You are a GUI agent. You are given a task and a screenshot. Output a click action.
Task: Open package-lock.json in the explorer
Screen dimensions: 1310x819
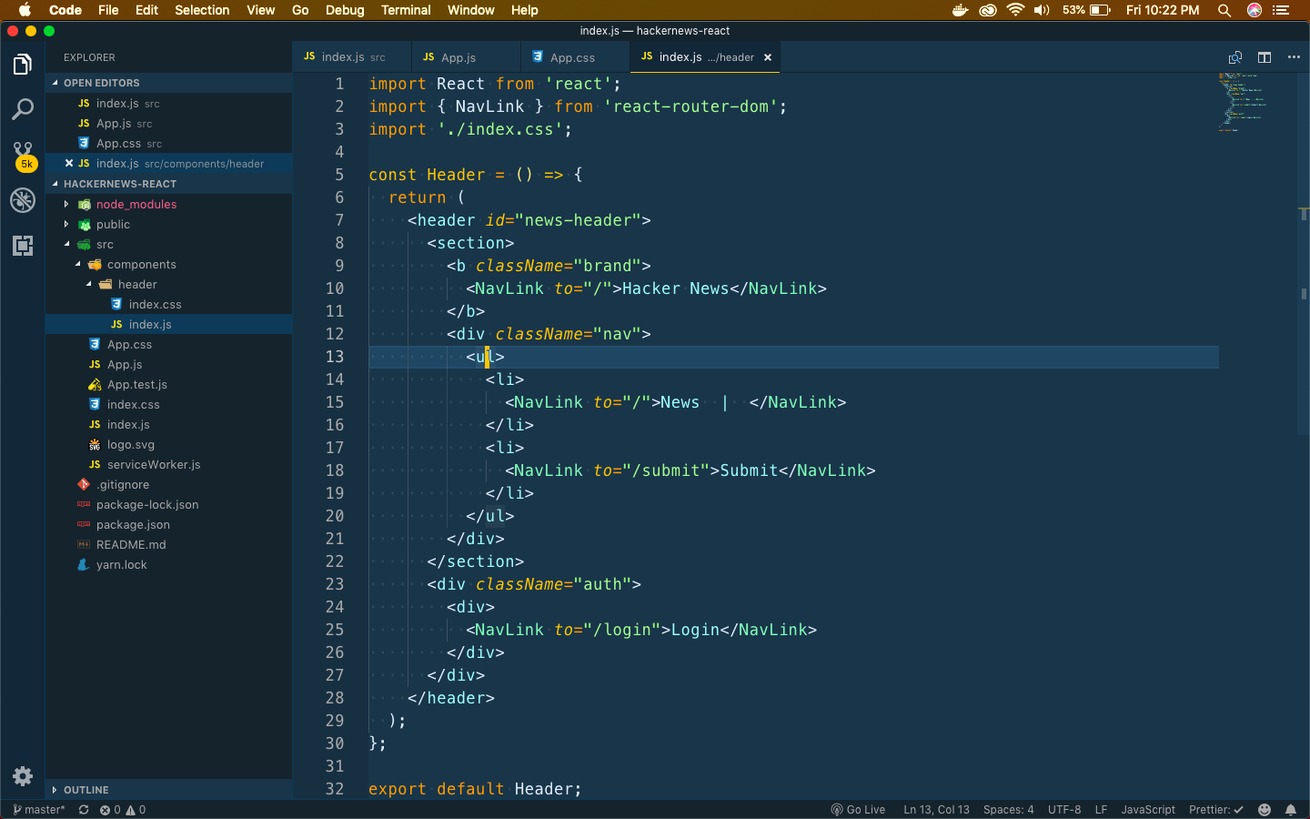[x=168, y=505]
